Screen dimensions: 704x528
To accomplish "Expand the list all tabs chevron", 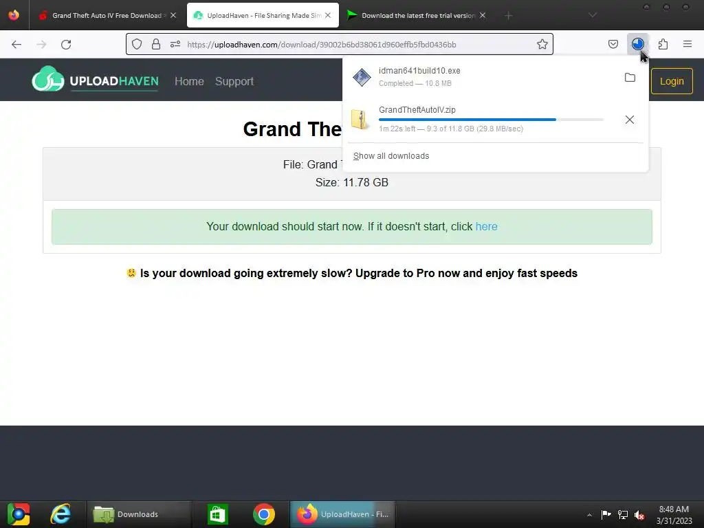I will (x=593, y=15).
